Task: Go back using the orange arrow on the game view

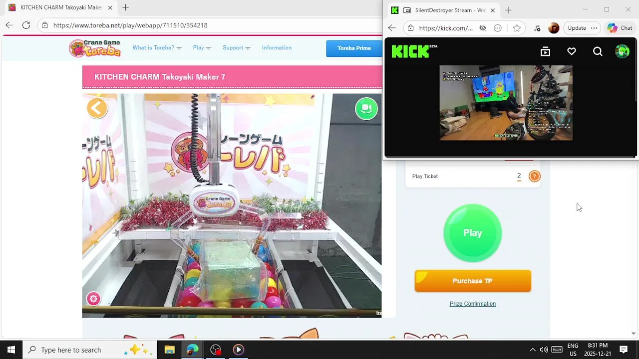Action: click(97, 108)
